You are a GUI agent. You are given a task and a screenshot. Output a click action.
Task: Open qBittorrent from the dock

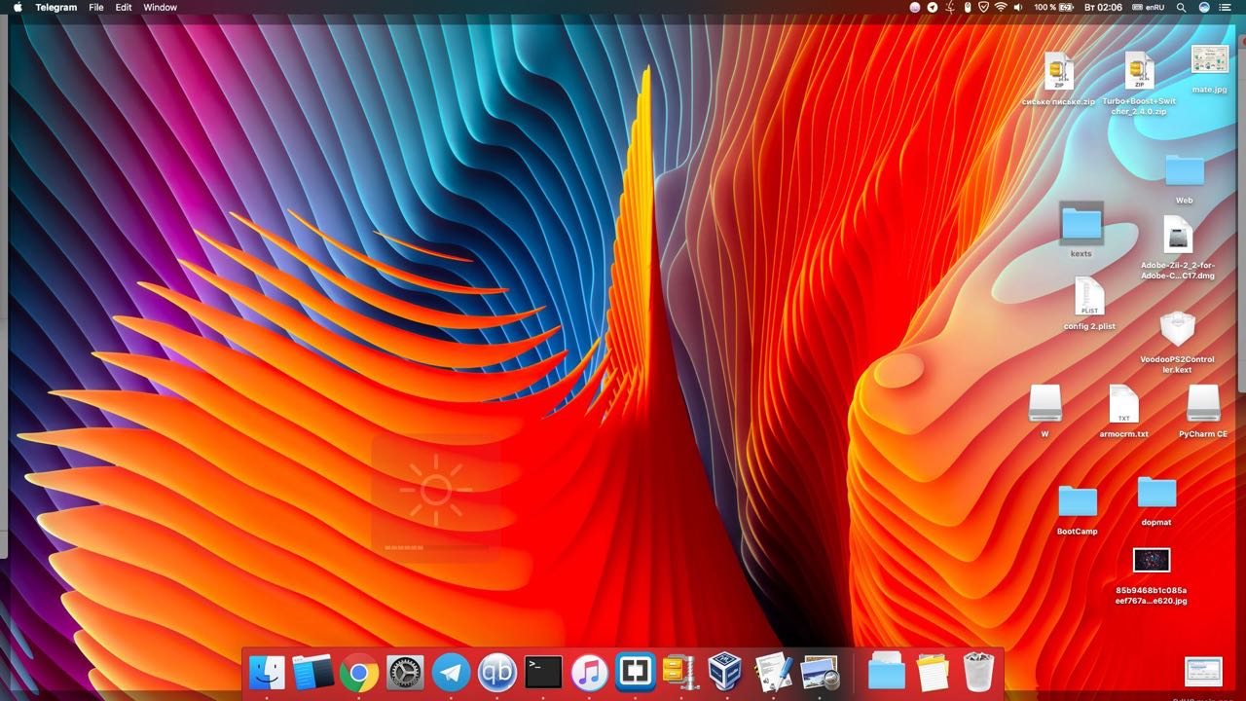coord(497,672)
